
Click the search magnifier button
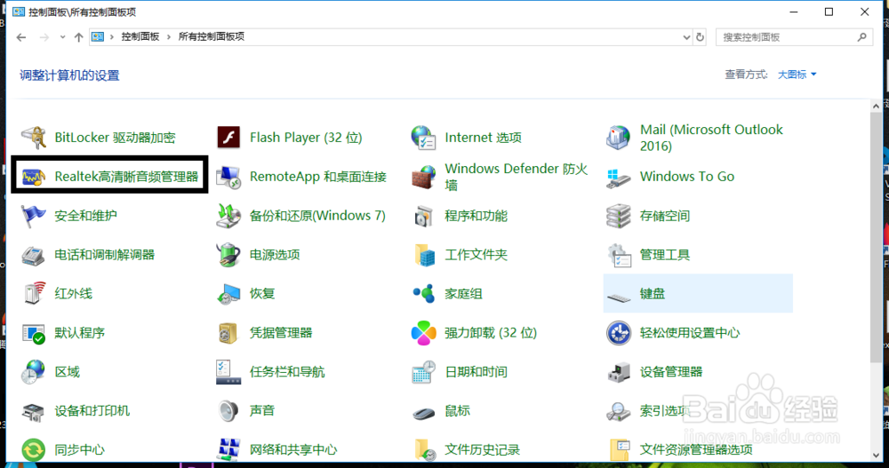tap(861, 36)
